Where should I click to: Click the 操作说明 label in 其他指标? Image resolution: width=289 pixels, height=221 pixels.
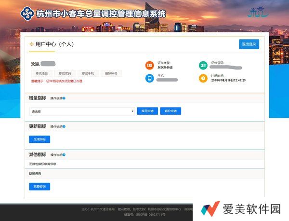tap(56, 155)
